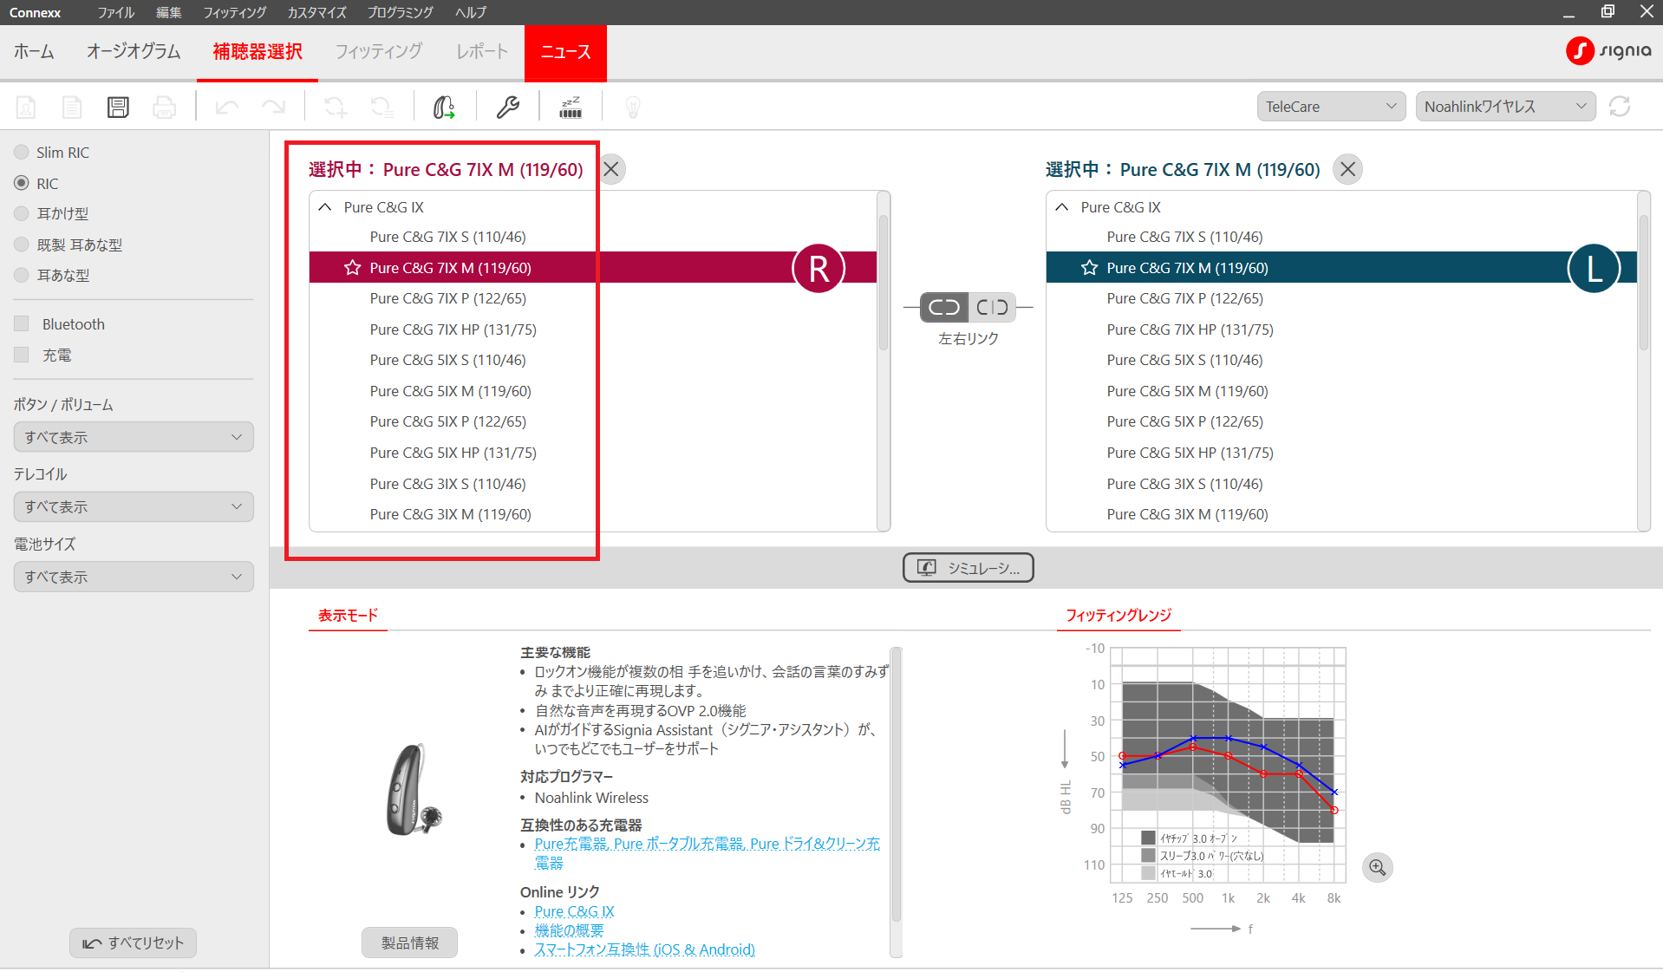Select the Slim RIC radio button

click(x=22, y=153)
